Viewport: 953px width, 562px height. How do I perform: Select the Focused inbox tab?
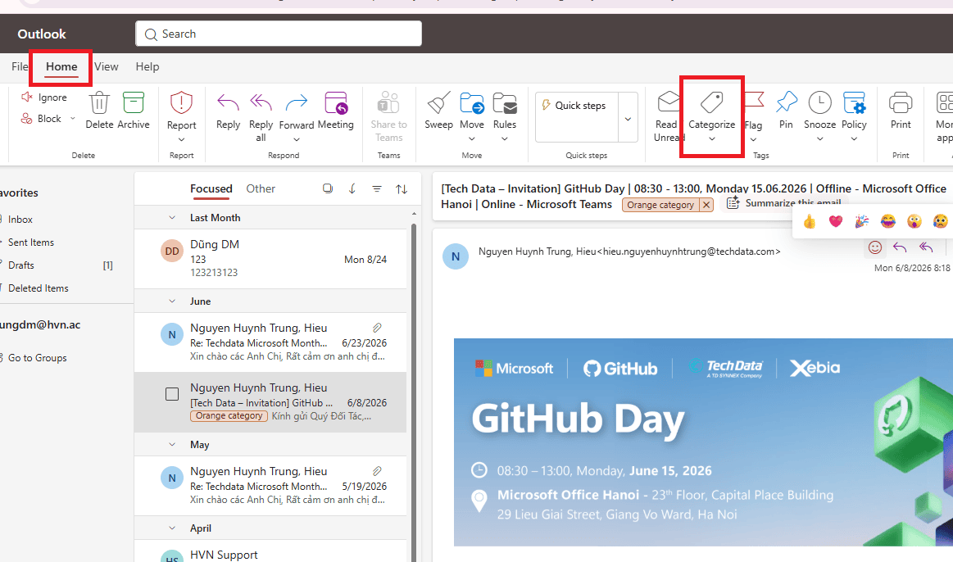[211, 189]
